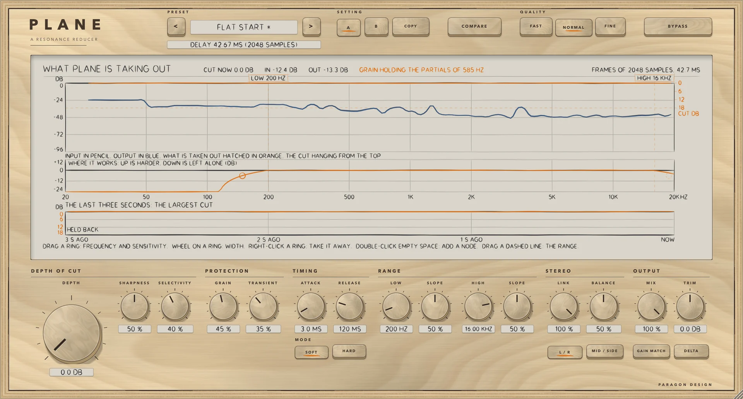Click the SHARPNESS knob

click(x=135, y=307)
